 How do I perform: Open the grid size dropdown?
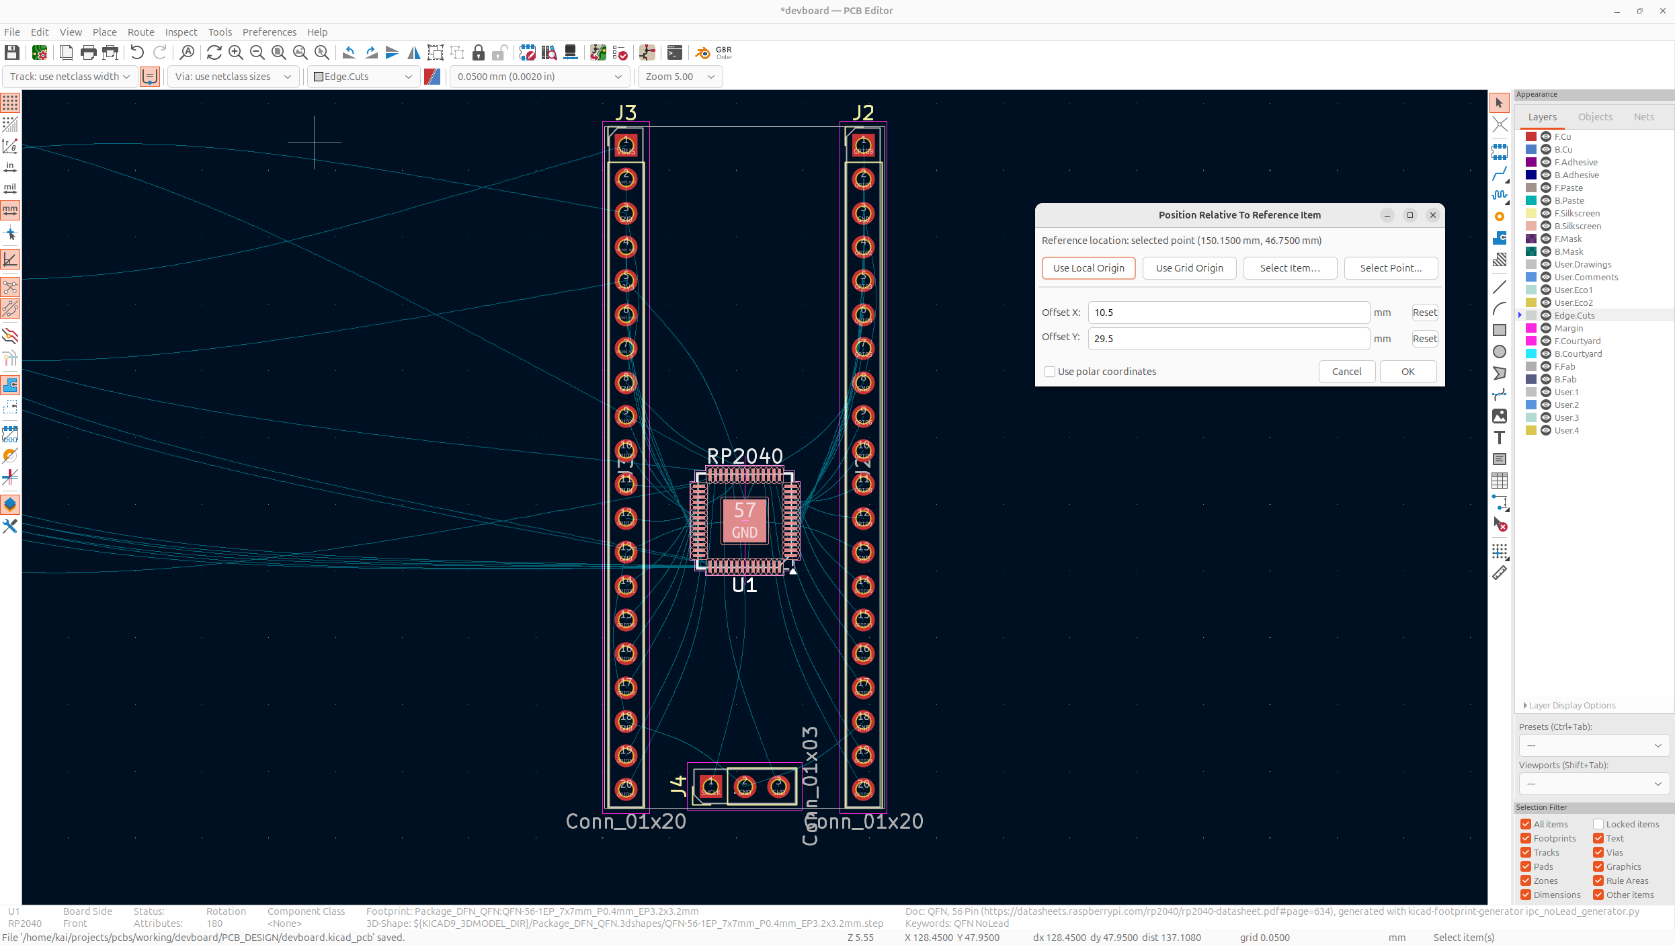coord(540,77)
